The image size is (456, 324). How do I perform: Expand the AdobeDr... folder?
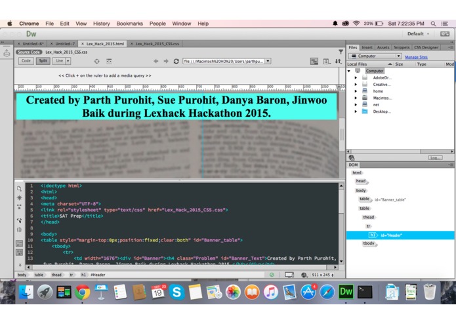point(356,77)
